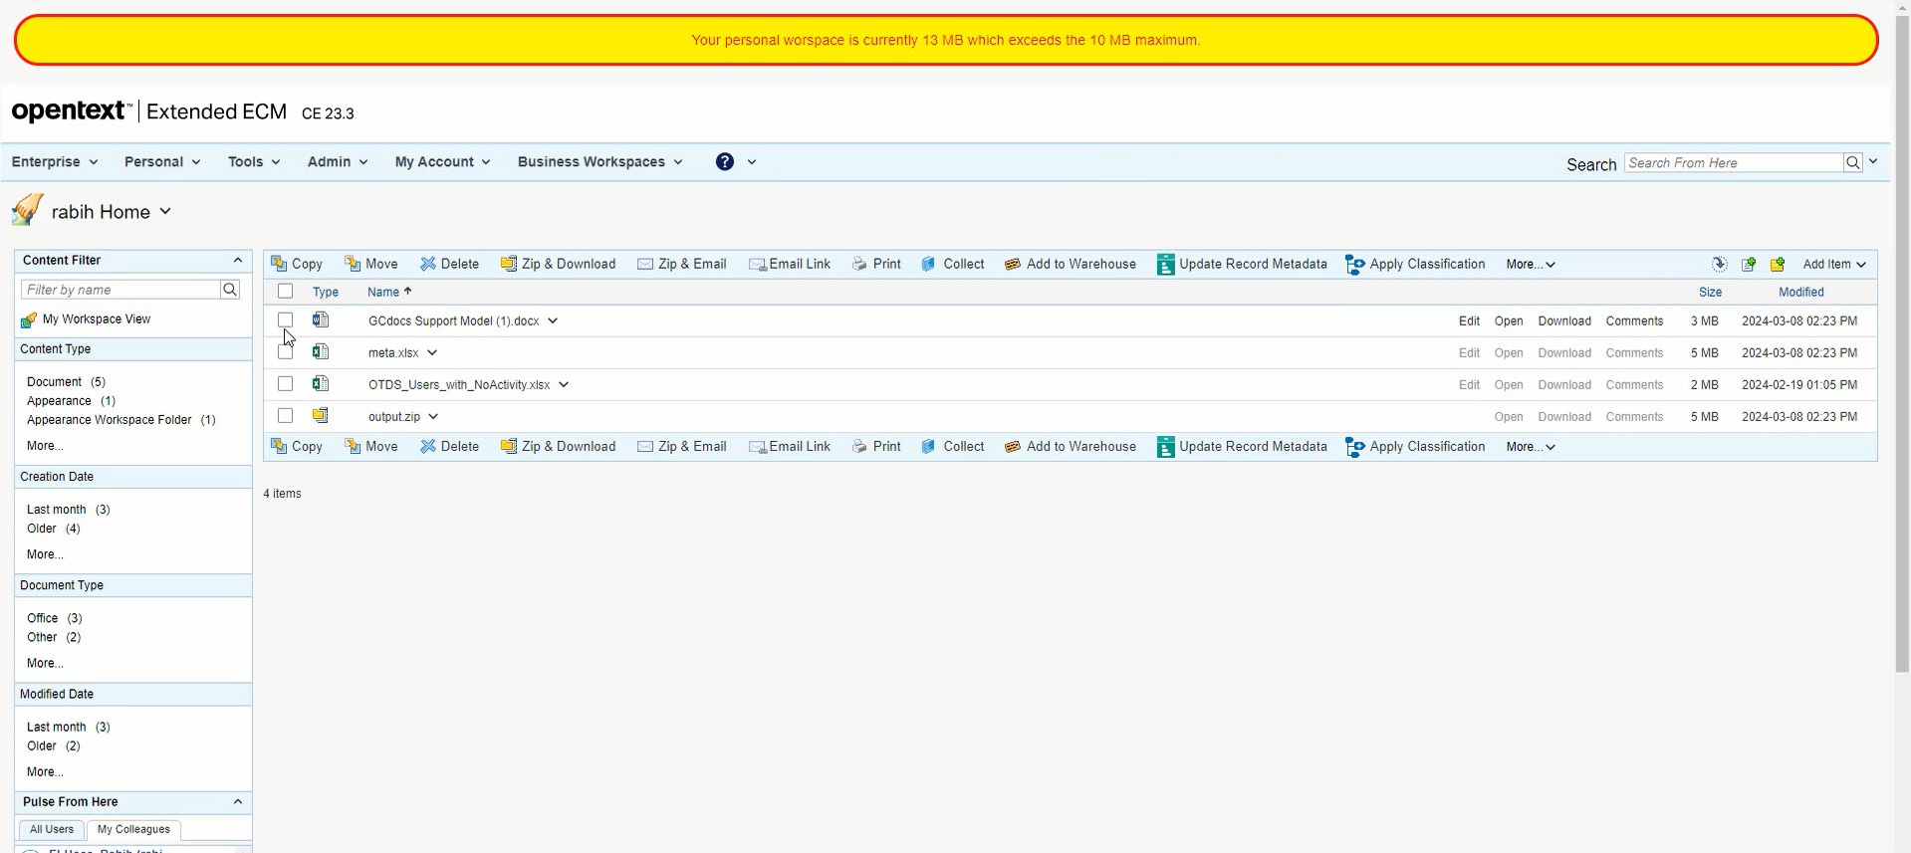This screenshot has height=853, width=1911.
Task: Expand the meta.xlsx function menu arrow
Action: coord(432,353)
